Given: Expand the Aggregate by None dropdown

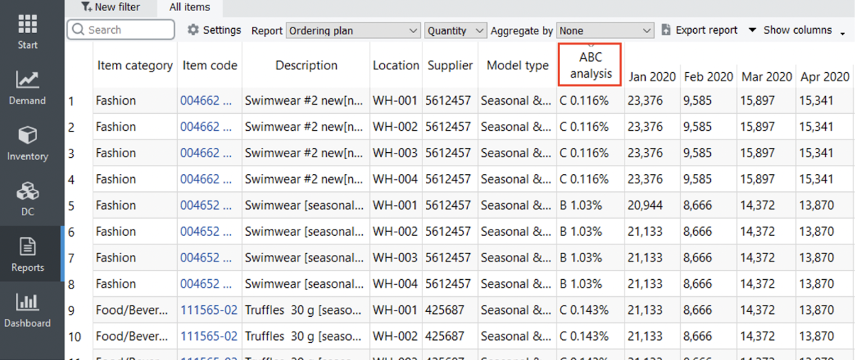Looking at the screenshot, I should click(605, 31).
